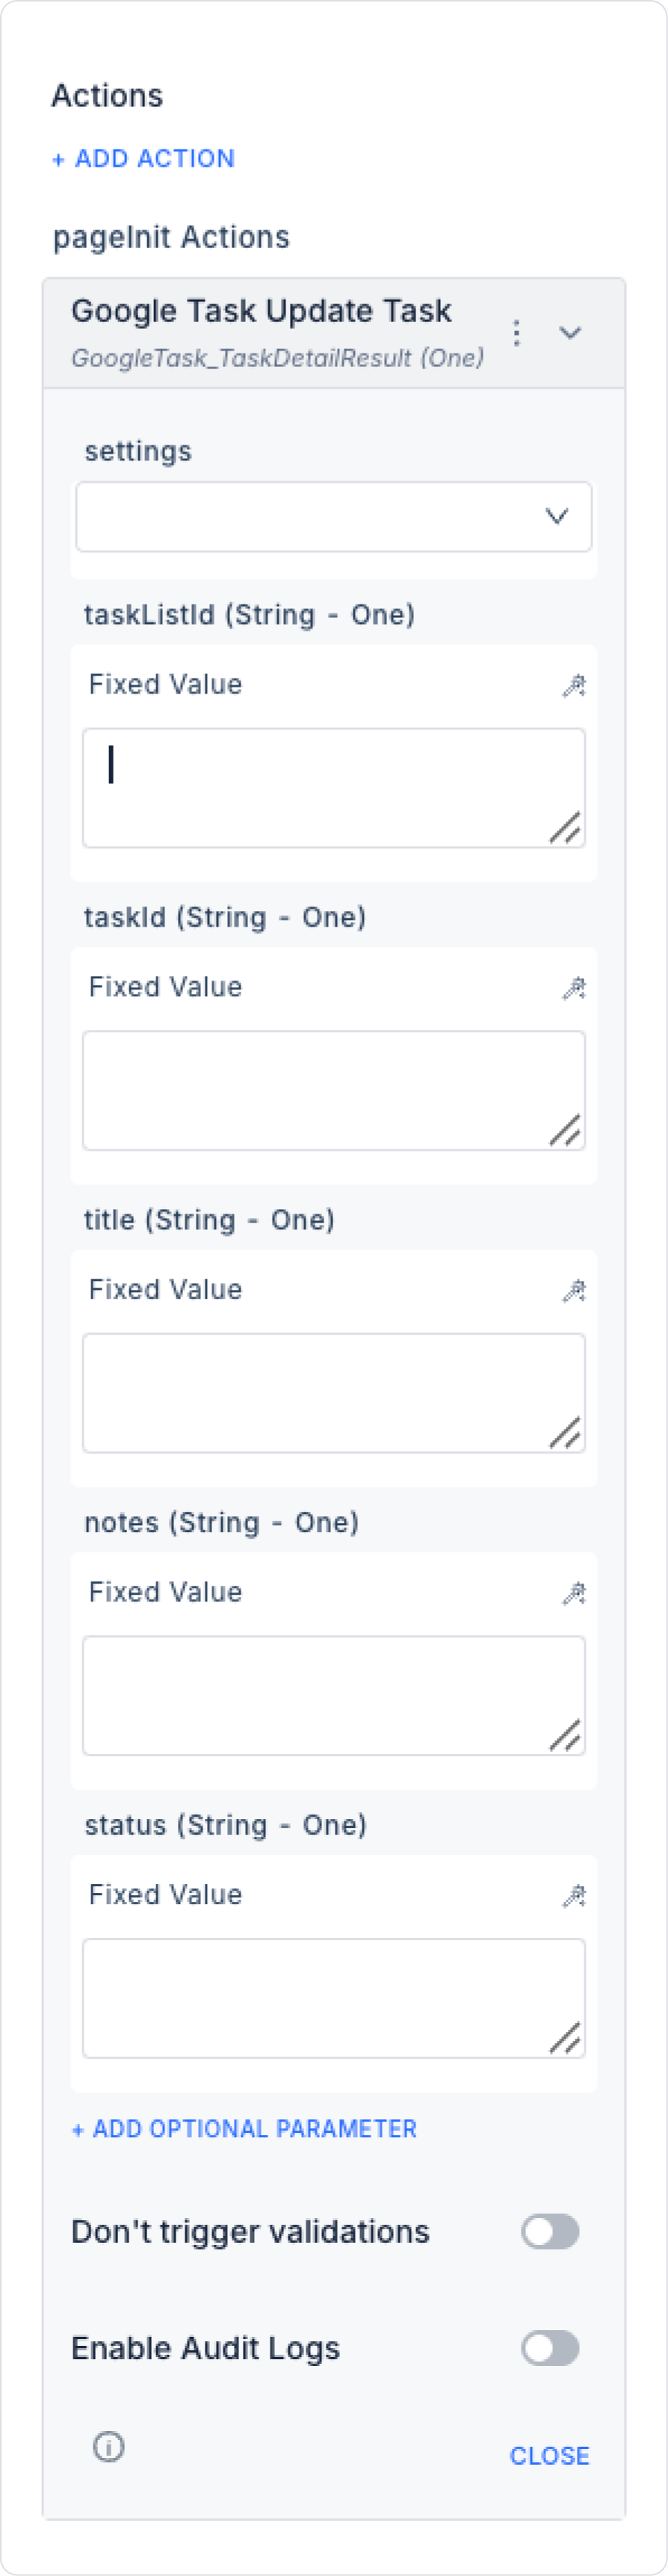Click the Close button
This screenshot has width=668, height=2576.
click(x=548, y=2455)
